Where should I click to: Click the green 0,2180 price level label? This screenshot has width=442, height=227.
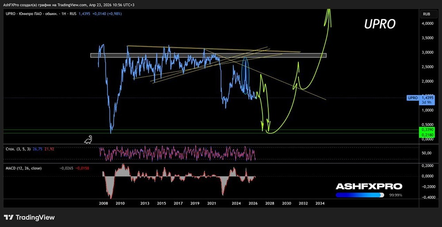coord(427,135)
